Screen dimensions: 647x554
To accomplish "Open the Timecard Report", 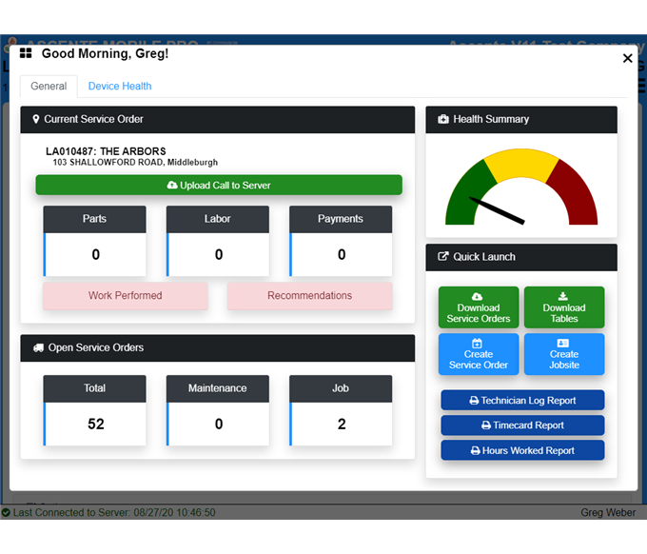I will [x=522, y=425].
